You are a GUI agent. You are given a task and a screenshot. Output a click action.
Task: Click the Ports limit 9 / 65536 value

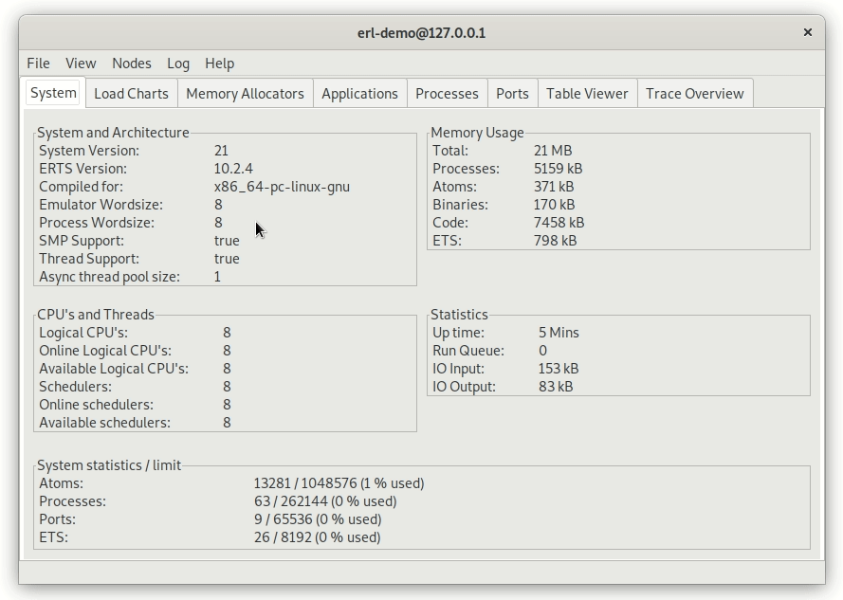(x=318, y=518)
